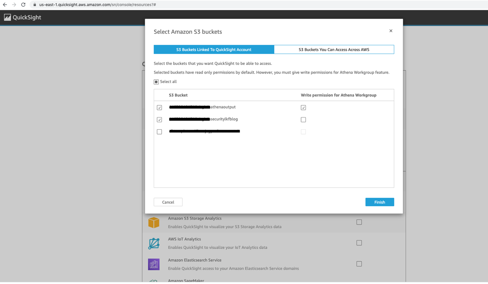The image size is (488, 284).
Task: Click the AWS IoT Analytics label
Action: [184, 239]
